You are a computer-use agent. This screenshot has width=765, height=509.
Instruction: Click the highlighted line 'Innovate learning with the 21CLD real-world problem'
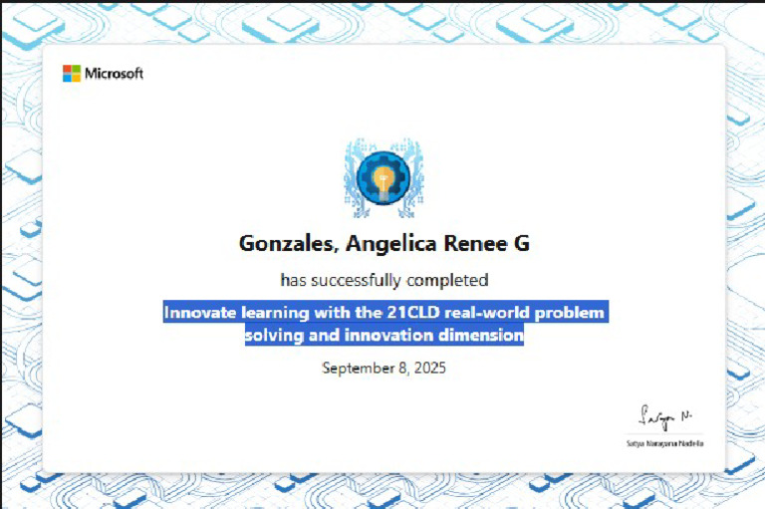[385, 312]
